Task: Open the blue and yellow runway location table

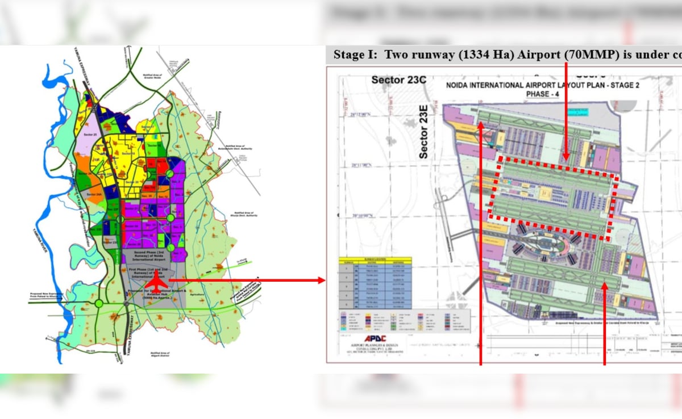Action: tap(374, 282)
